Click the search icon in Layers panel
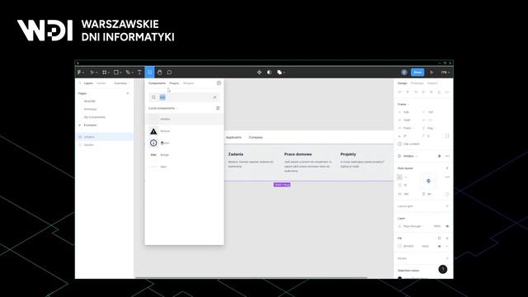Image resolution: width=528 pixels, height=297 pixels. 80,83
